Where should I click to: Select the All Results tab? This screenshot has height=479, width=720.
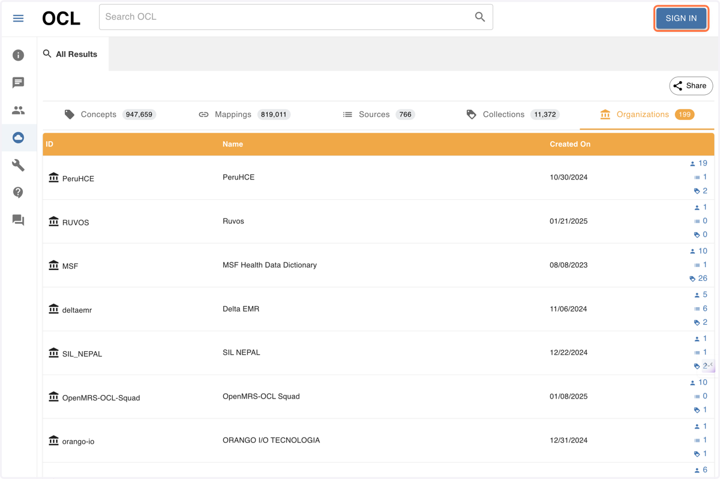[71, 54]
